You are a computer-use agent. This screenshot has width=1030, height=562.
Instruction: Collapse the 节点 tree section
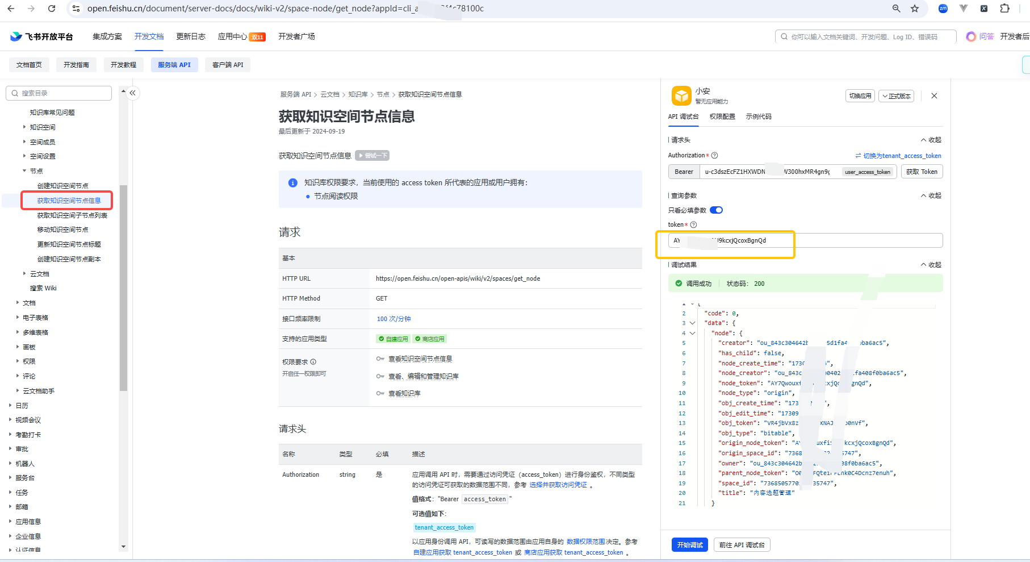click(24, 170)
